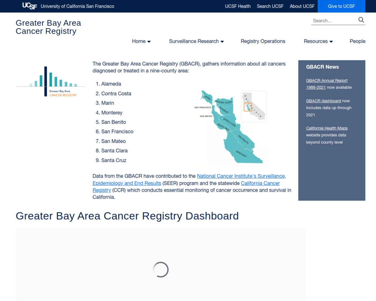Open National Cancer Institute's SEER link
376x301 pixels.
[189, 180]
